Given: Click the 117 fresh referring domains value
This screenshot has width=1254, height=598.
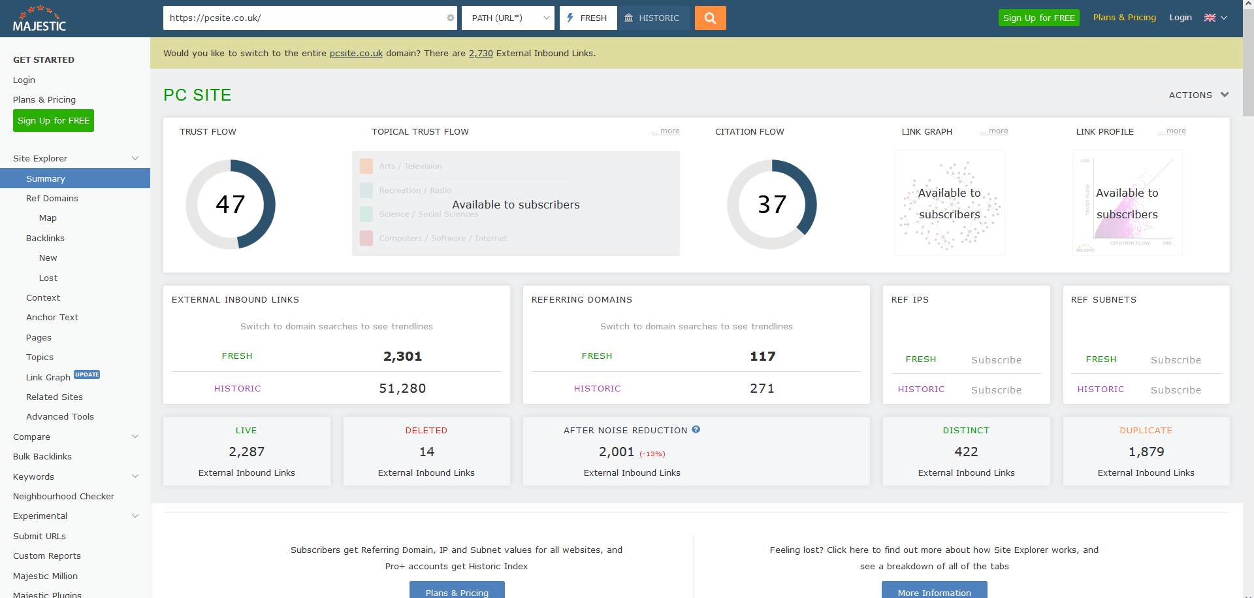Looking at the screenshot, I should coord(762,356).
